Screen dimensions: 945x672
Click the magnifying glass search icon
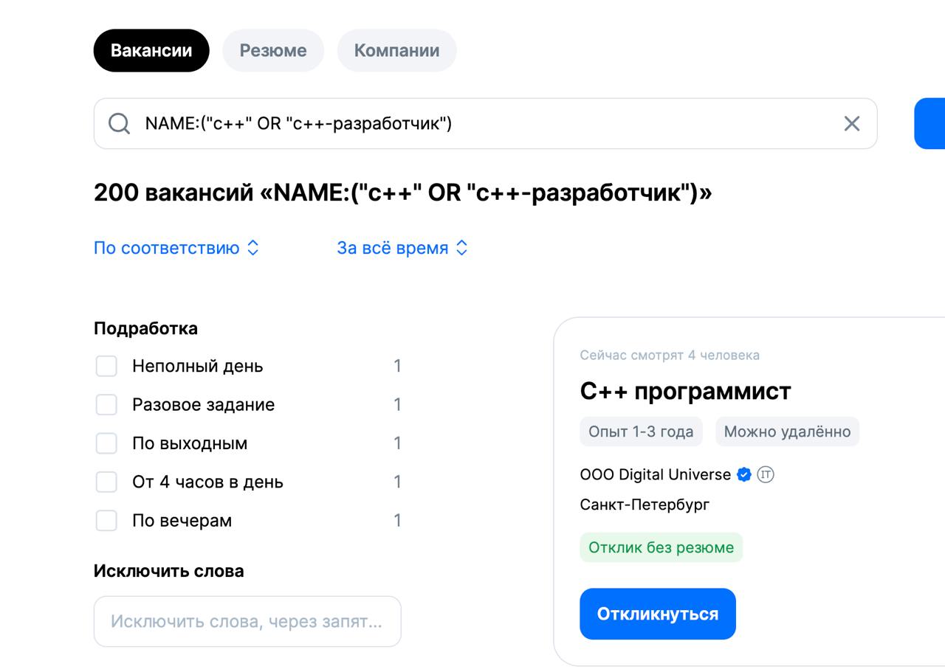(x=119, y=123)
